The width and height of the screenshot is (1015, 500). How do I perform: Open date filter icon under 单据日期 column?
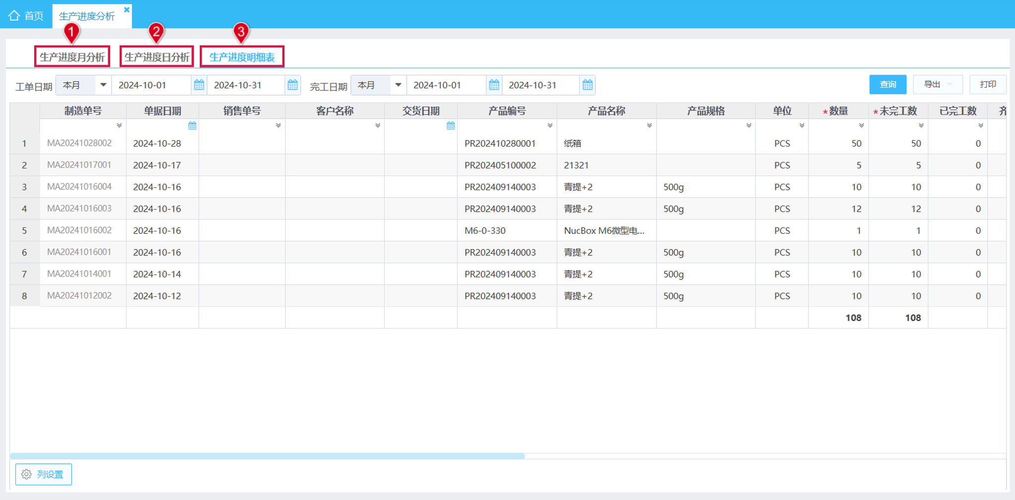pos(192,126)
